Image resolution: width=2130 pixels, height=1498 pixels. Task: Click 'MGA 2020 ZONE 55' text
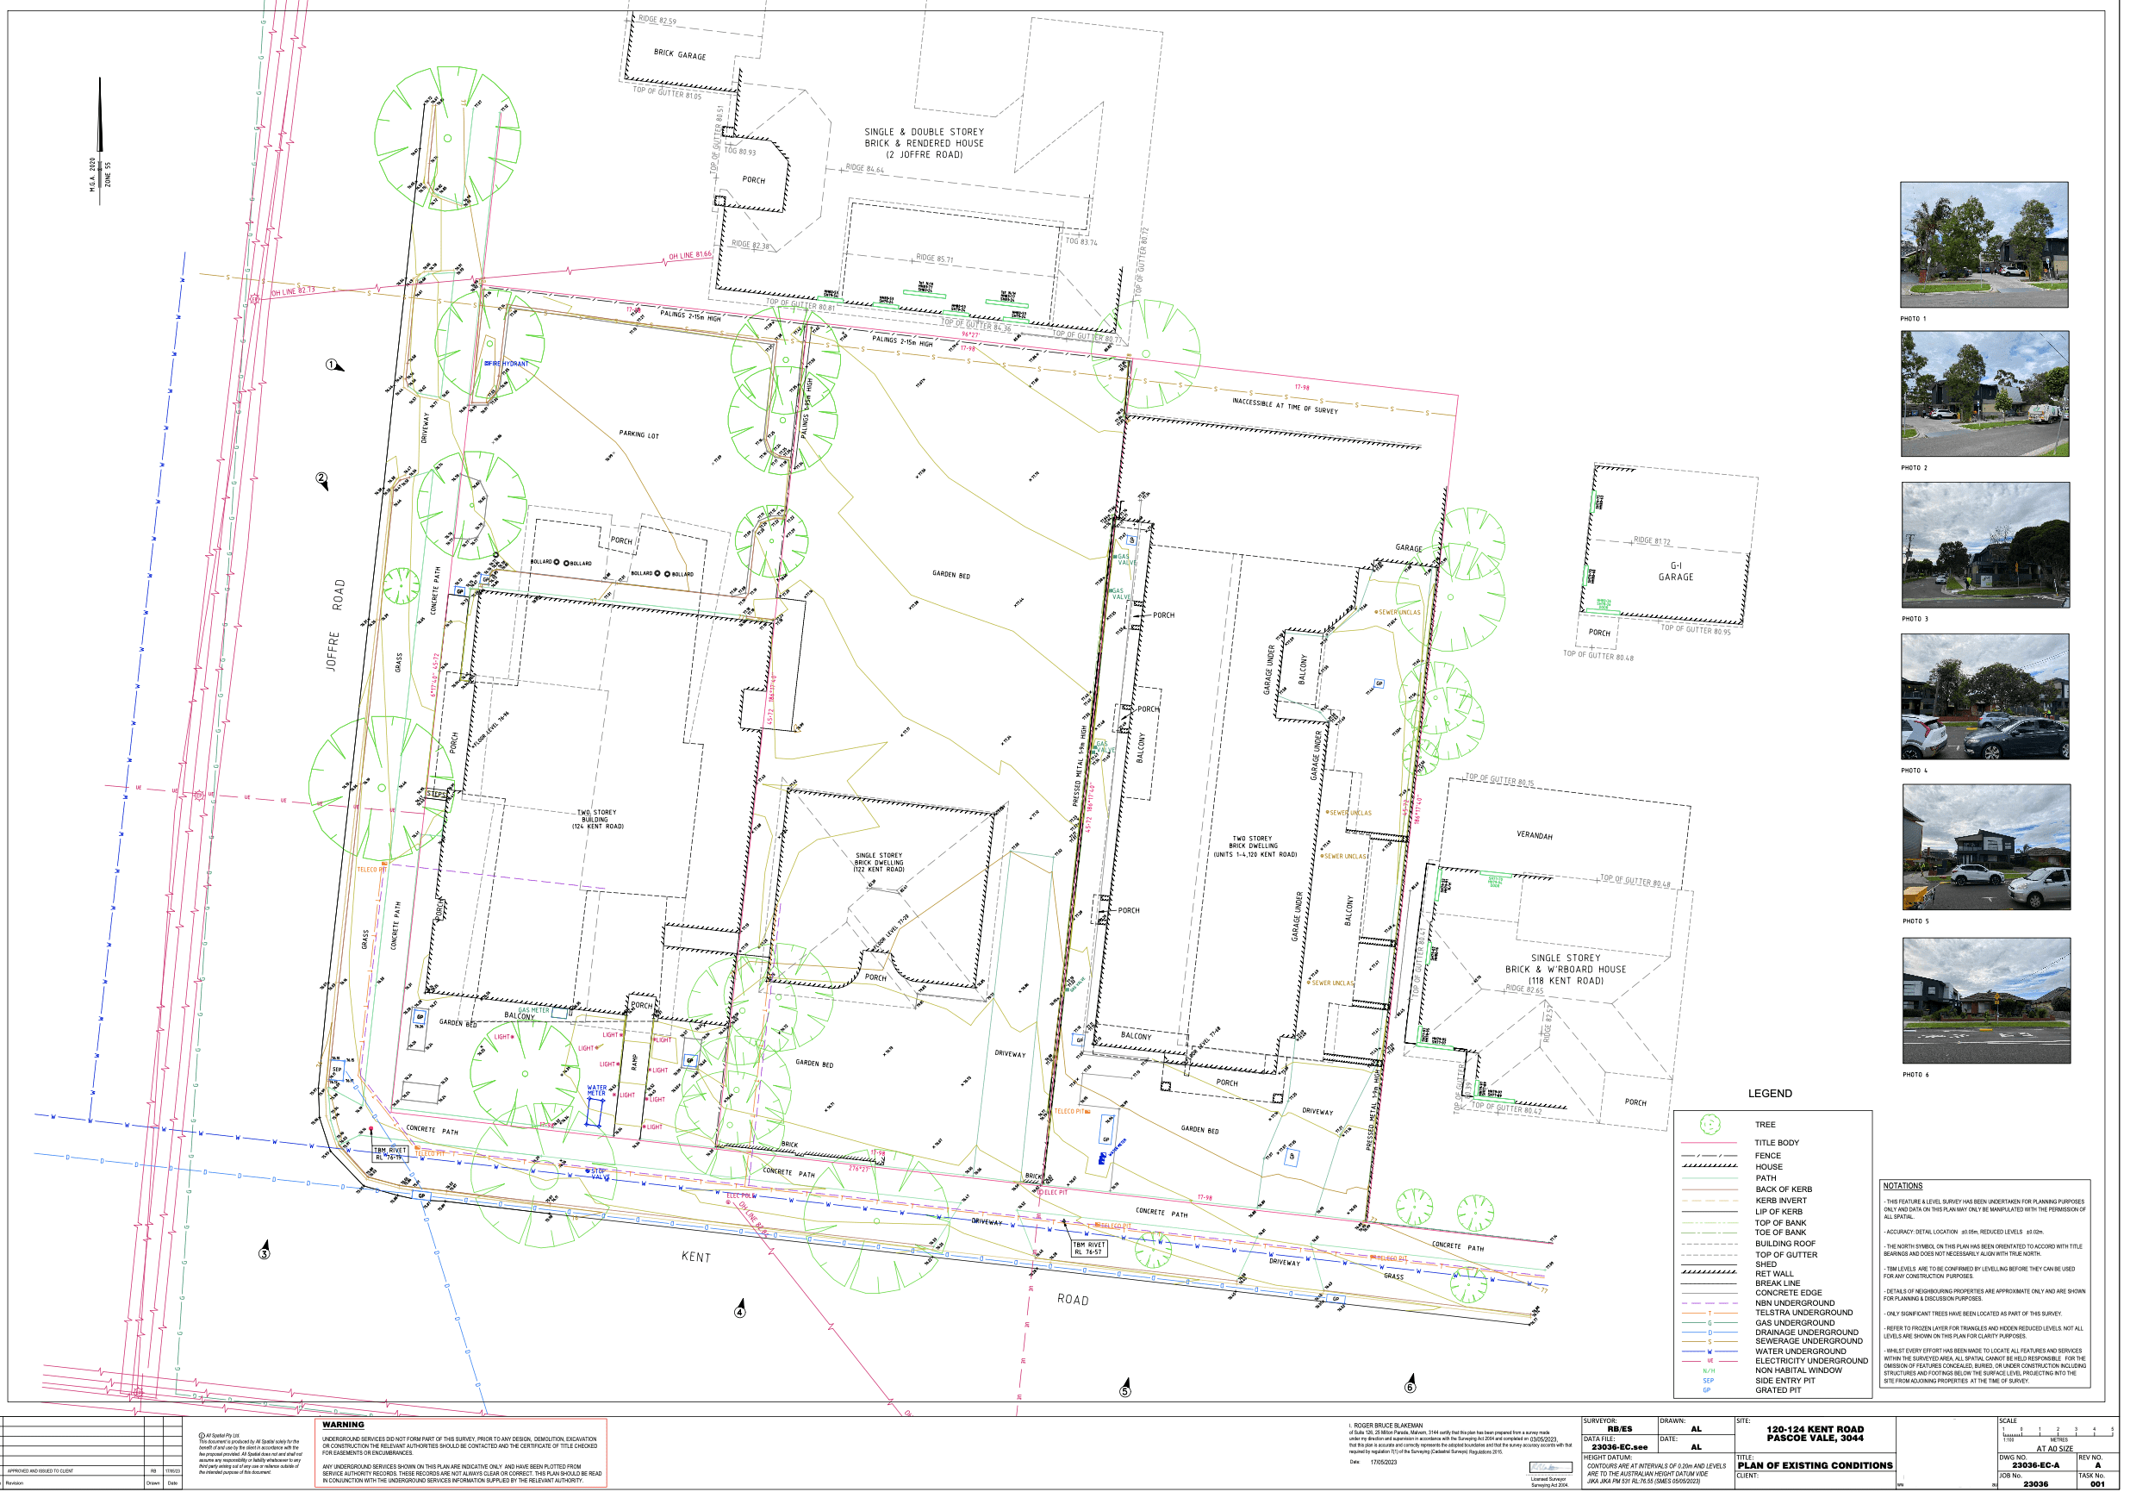click(x=100, y=174)
